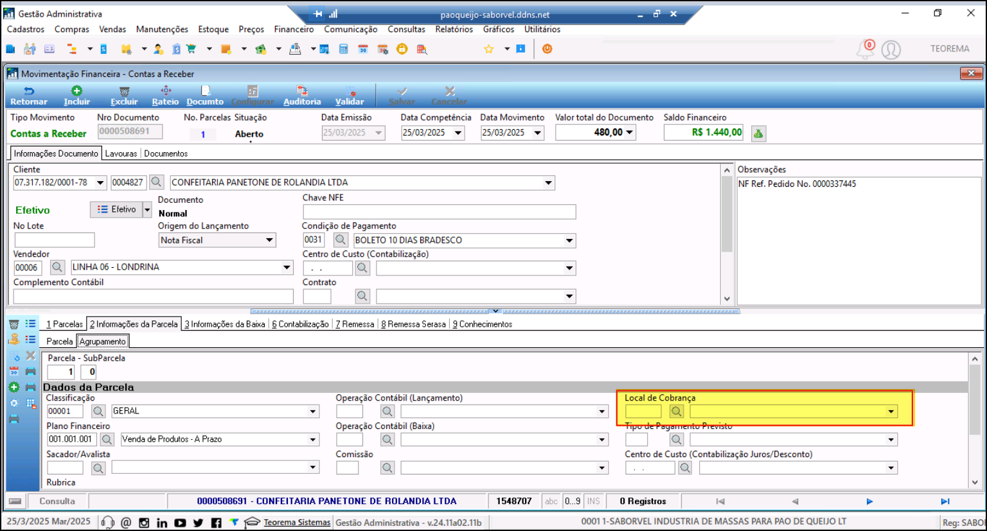Open the Rateio tool
This screenshot has width=987, height=531.
click(x=165, y=96)
